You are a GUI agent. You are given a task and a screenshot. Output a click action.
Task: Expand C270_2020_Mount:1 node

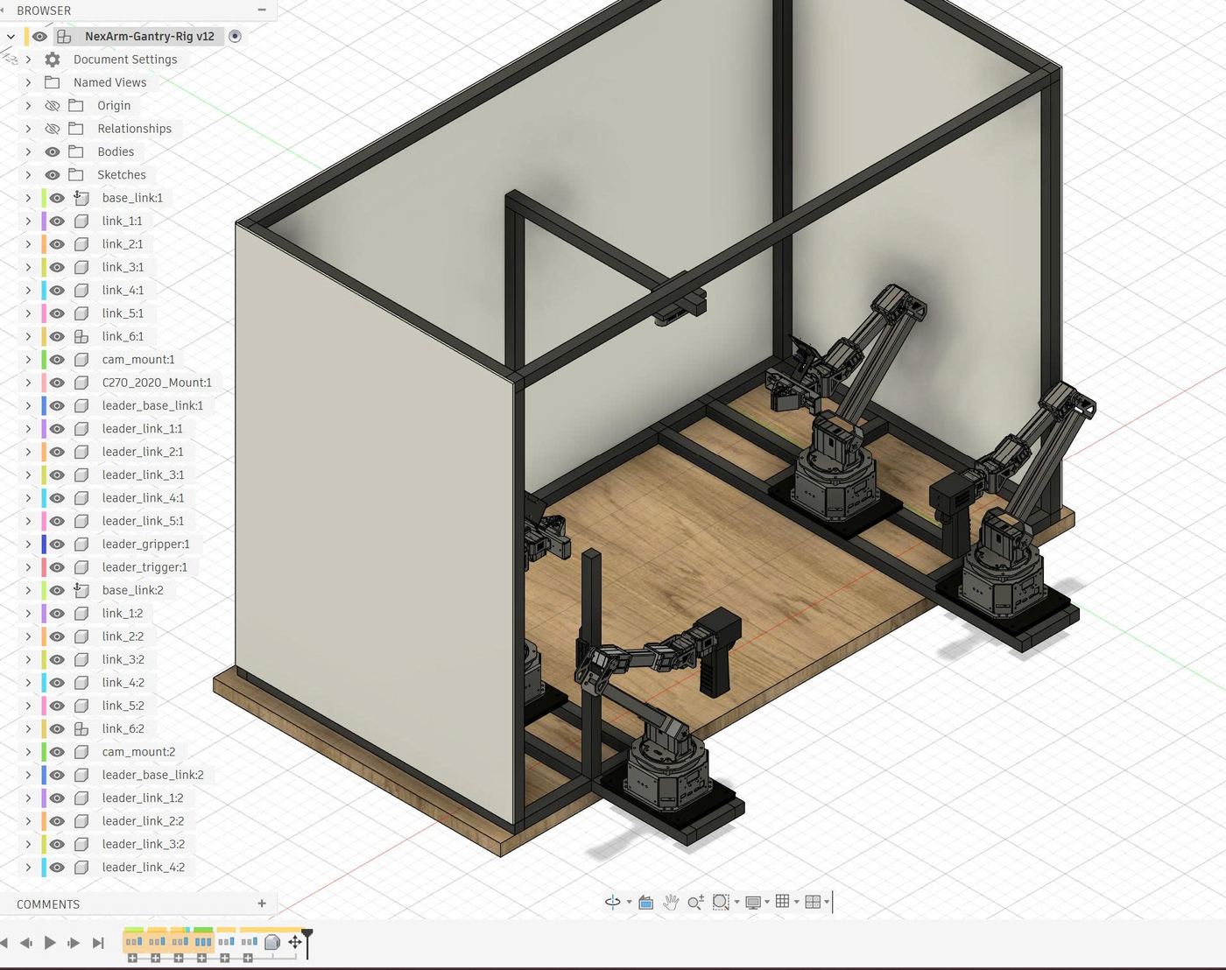[x=28, y=383]
